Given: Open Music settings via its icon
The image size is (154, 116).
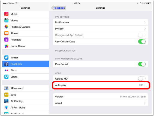Looking at the screenshot, I should point(6,14).
